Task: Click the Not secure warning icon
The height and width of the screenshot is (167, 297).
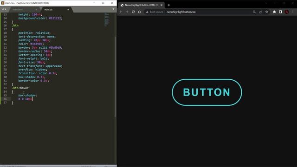Action: click(x=147, y=12)
